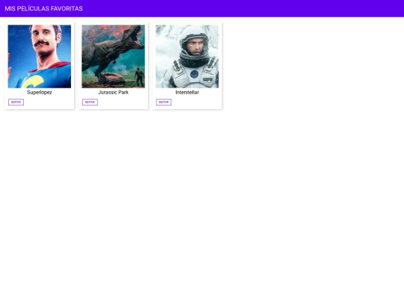
Task: Click the Editar button under Superlópez
Action: click(x=16, y=102)
